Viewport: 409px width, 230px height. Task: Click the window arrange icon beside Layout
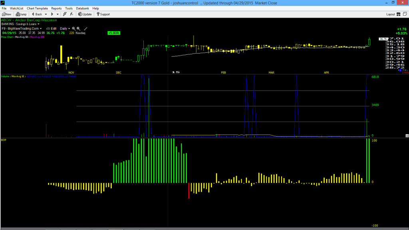pos(405,14)
